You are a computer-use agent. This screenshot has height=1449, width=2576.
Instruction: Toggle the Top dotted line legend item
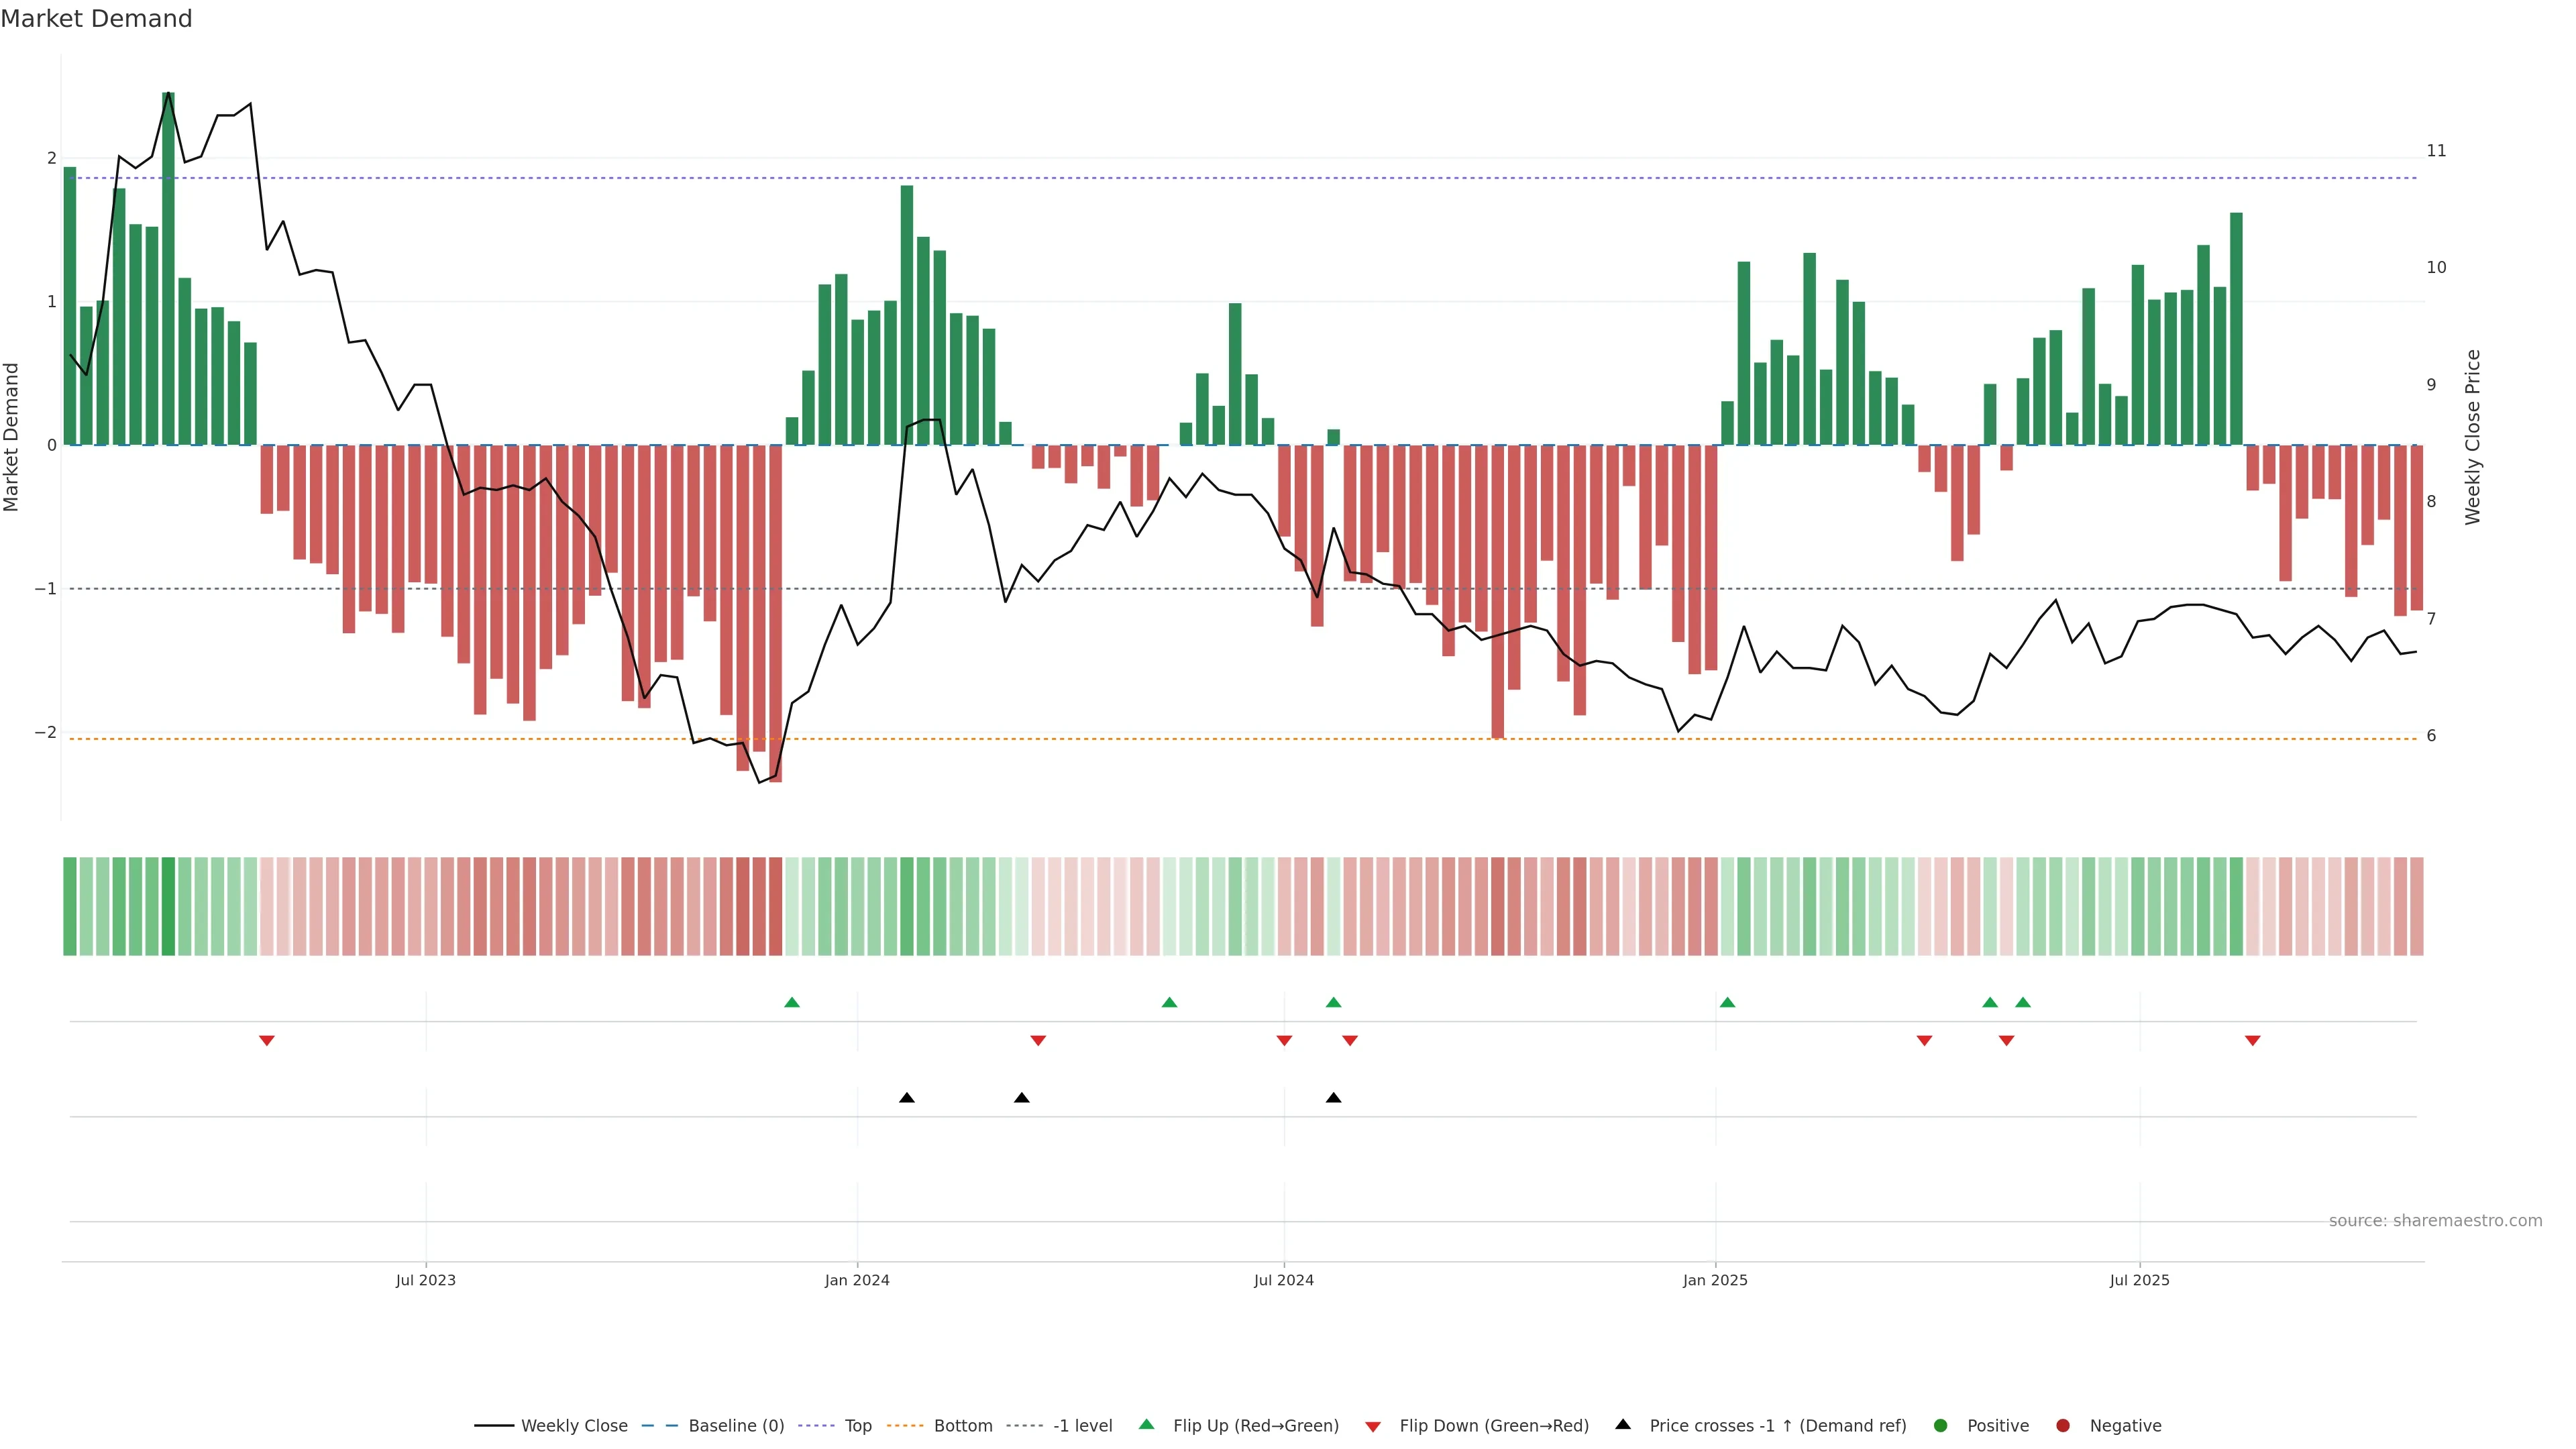(x=857, y=1425)
